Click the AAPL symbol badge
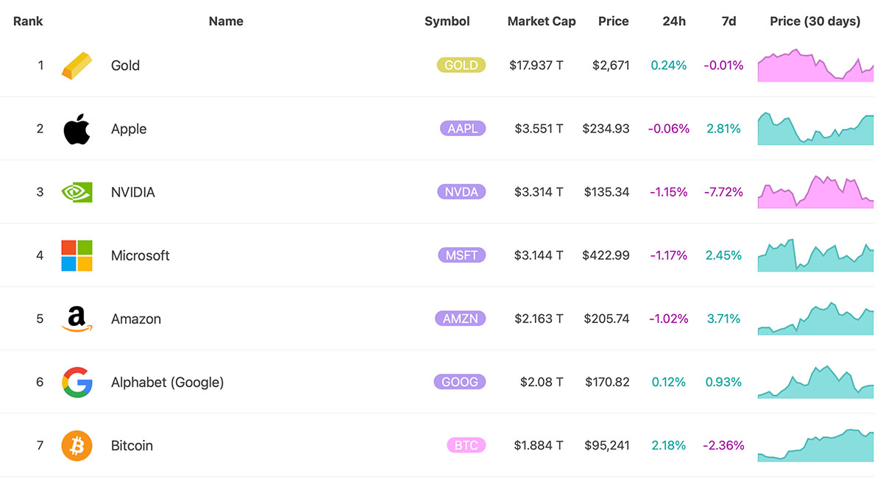This screenshot has width=883, height=479. (463, 129)
